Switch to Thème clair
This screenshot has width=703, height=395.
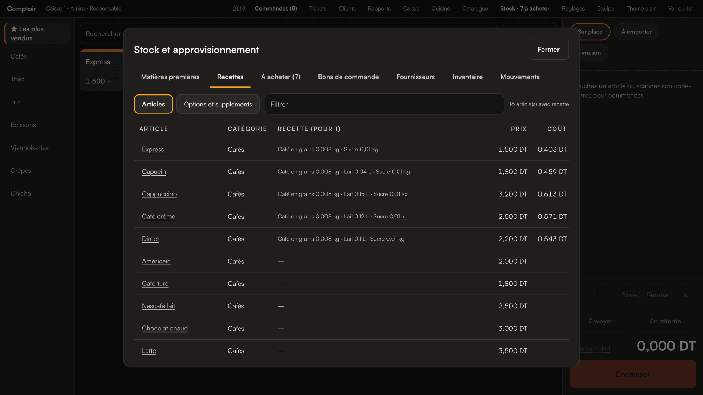pos(641,8)
